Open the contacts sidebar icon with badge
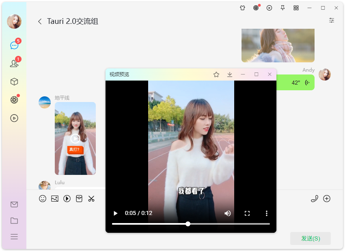345x251 pixels. pyautogui.click(x=14, y=63)
